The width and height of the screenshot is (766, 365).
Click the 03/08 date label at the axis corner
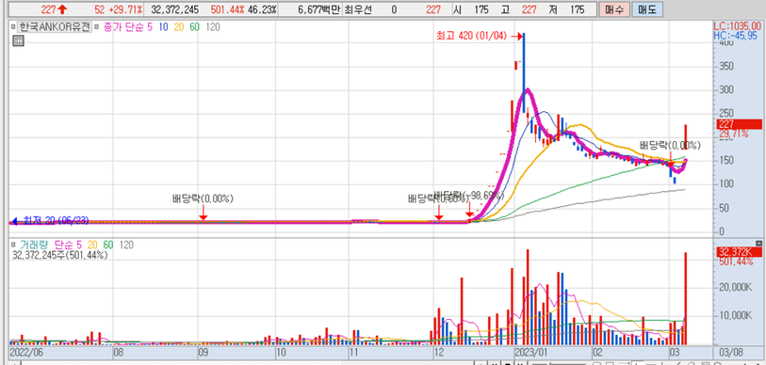[x=730, y=352]
